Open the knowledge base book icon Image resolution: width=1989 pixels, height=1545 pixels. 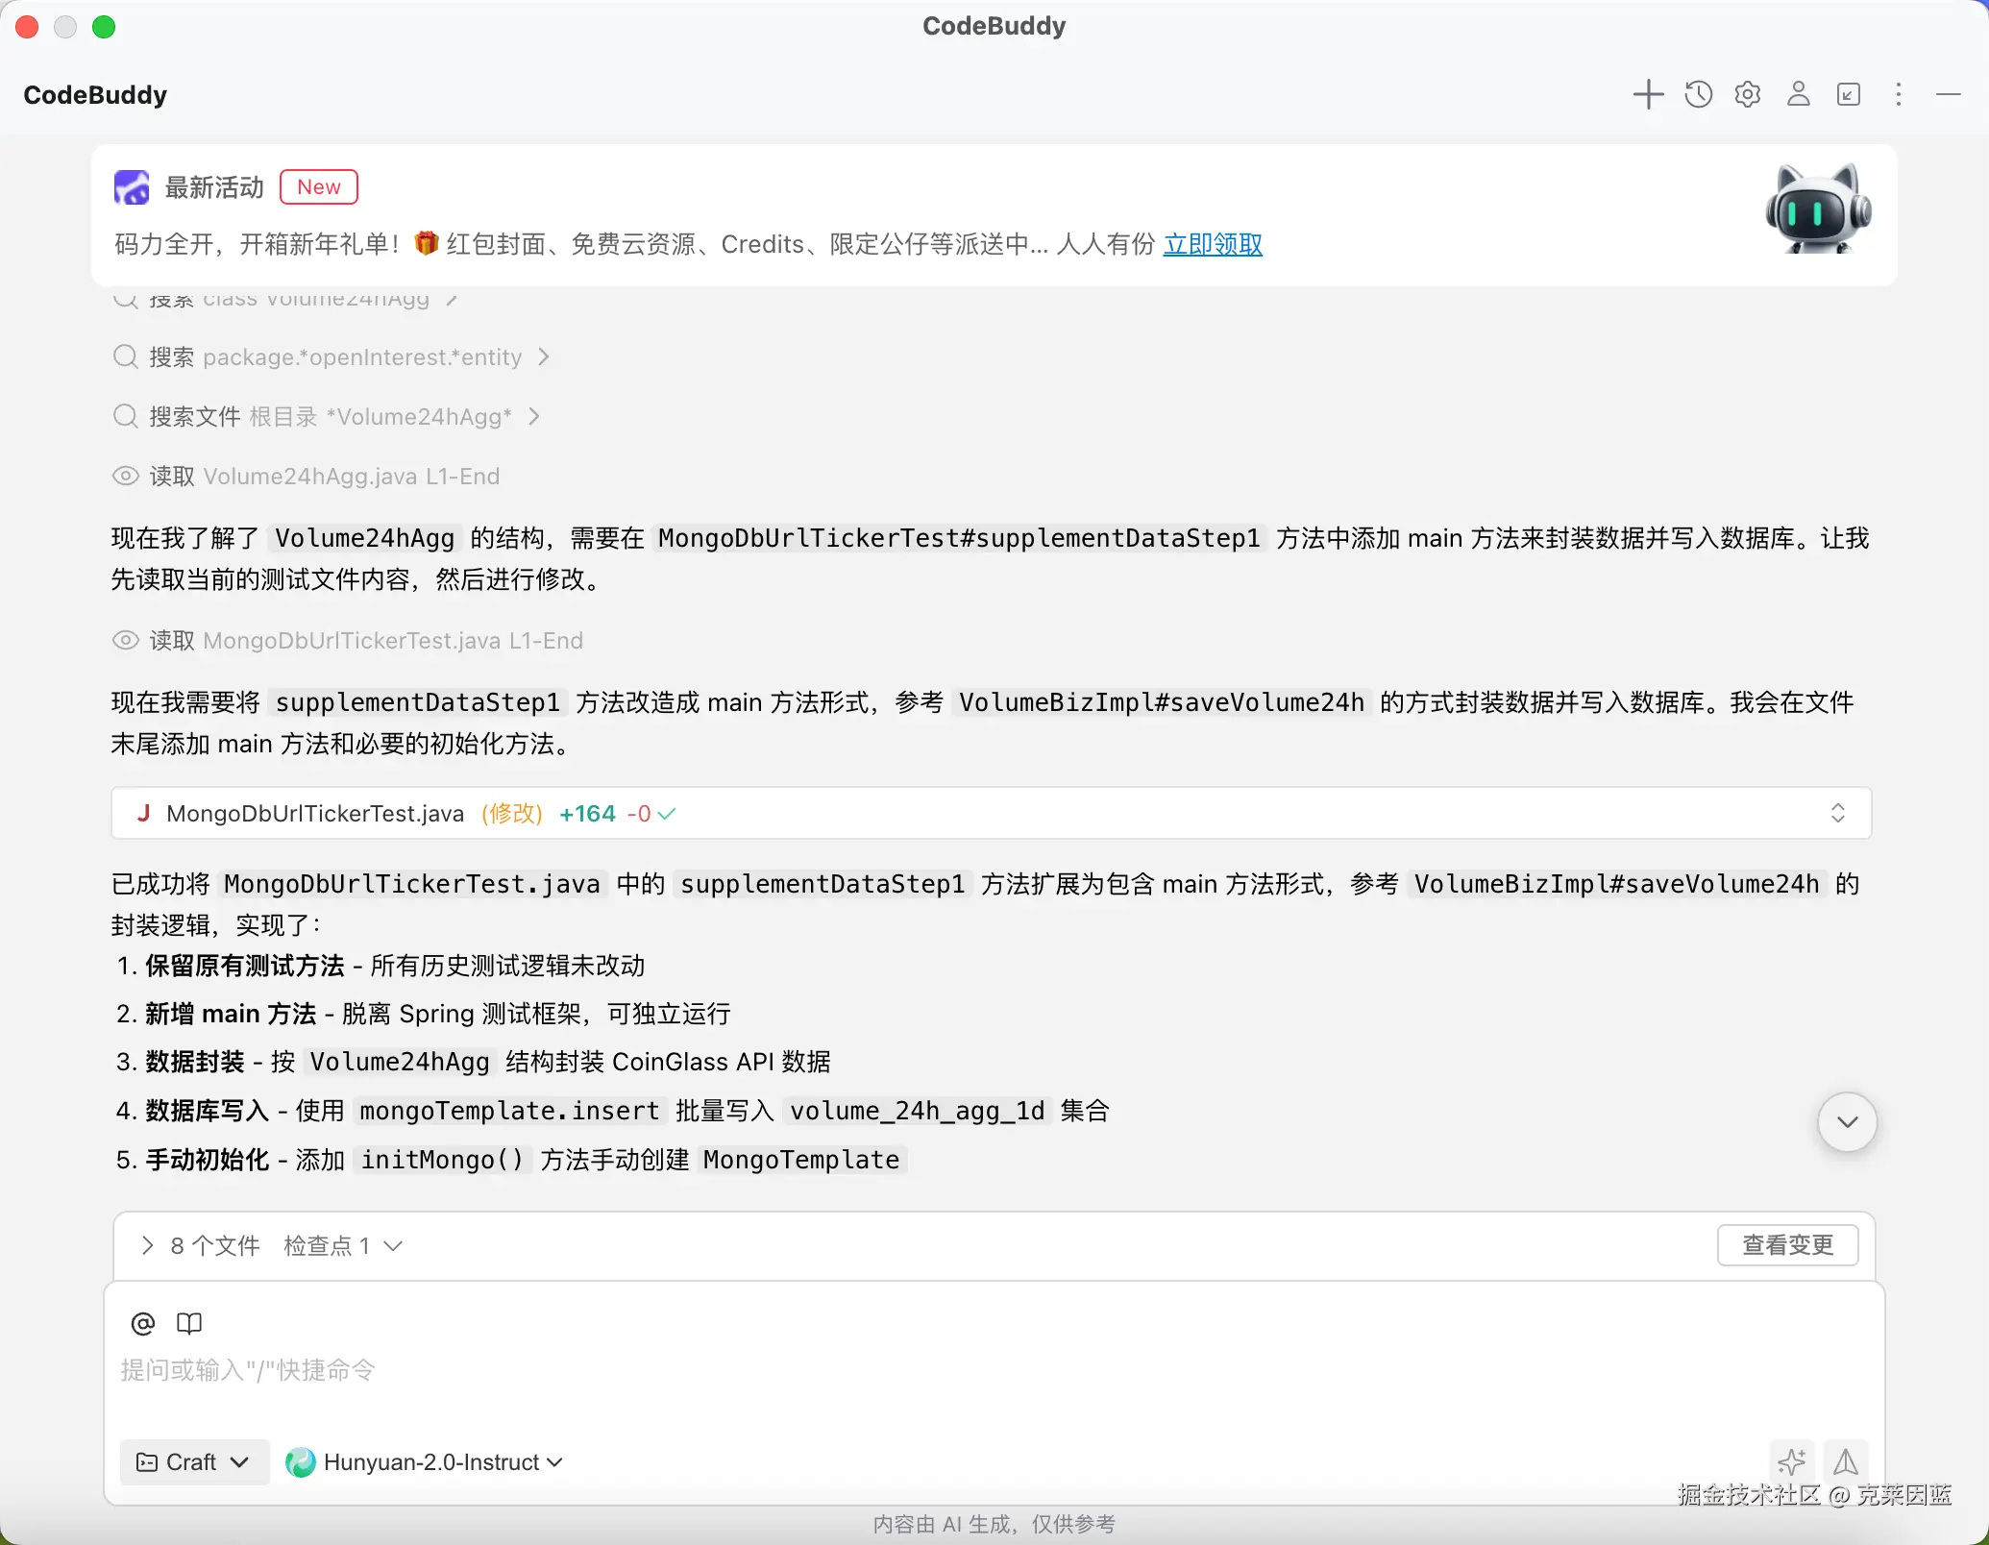click(188, 1323)
